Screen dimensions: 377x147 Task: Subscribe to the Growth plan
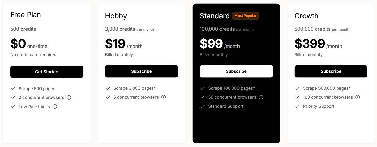[331, 71]
